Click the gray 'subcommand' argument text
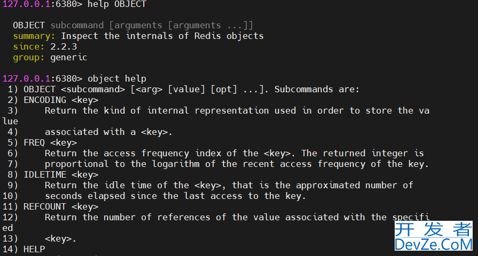Image resolution: width=478 pixels, height=256 pixels. [x=77, y=25]
